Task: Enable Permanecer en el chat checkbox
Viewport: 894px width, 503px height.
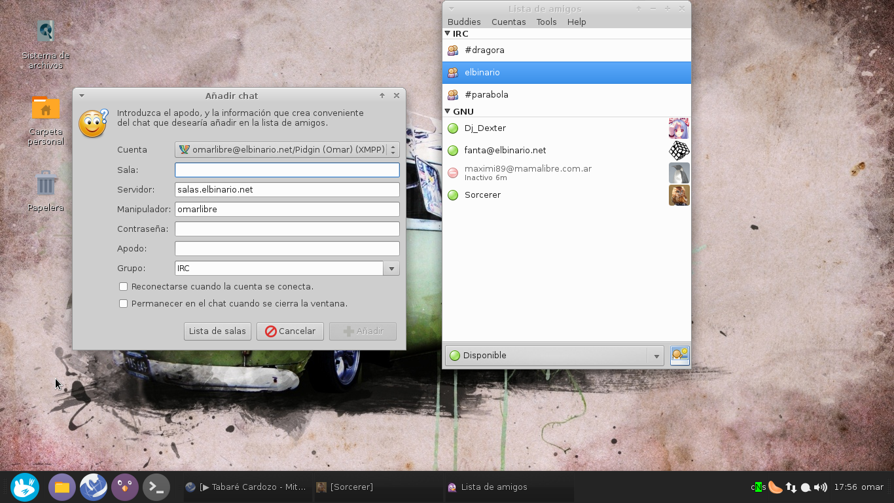Action: (123, 304)
